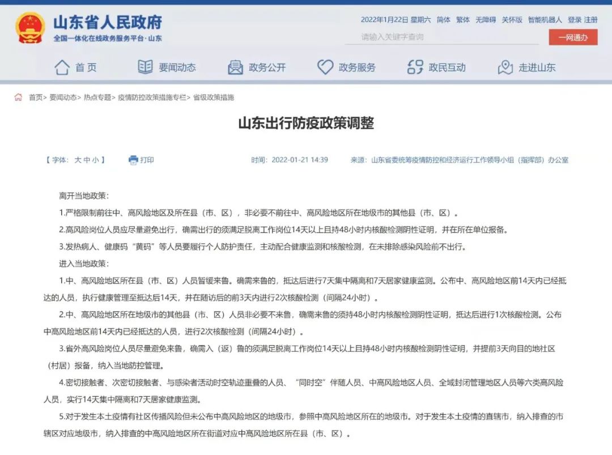Click the 政民互动 interaction icon

[415, 67]
